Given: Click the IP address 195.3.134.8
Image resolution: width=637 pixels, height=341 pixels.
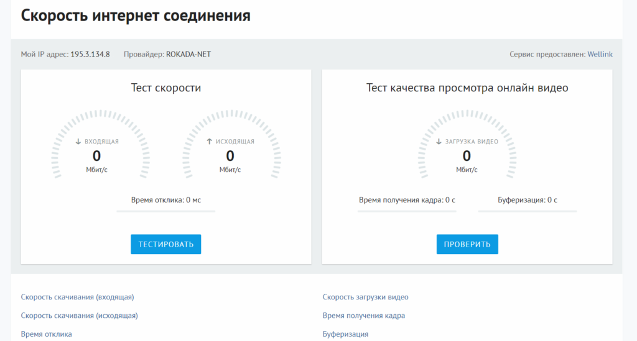Looking at the screenshot, I should [90, 55].
